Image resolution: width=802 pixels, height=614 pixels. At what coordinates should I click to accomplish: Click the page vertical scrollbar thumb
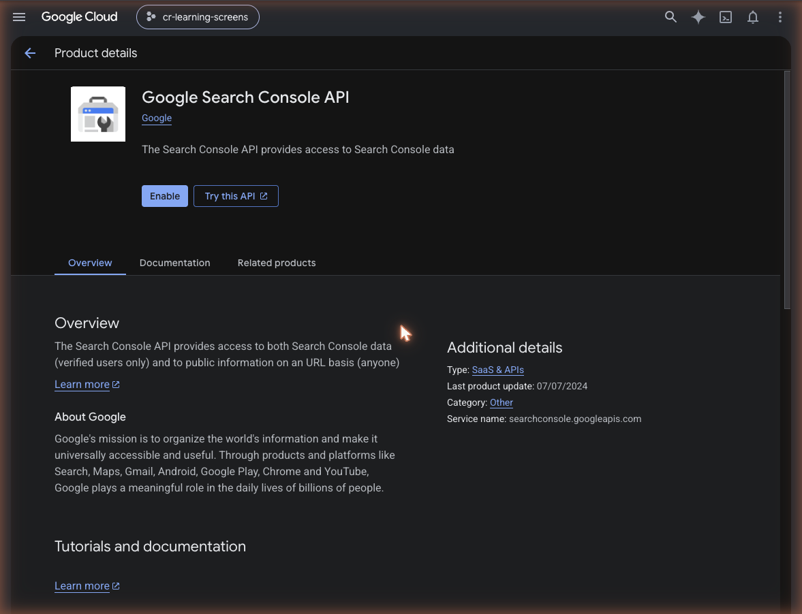tap(787, 189)
